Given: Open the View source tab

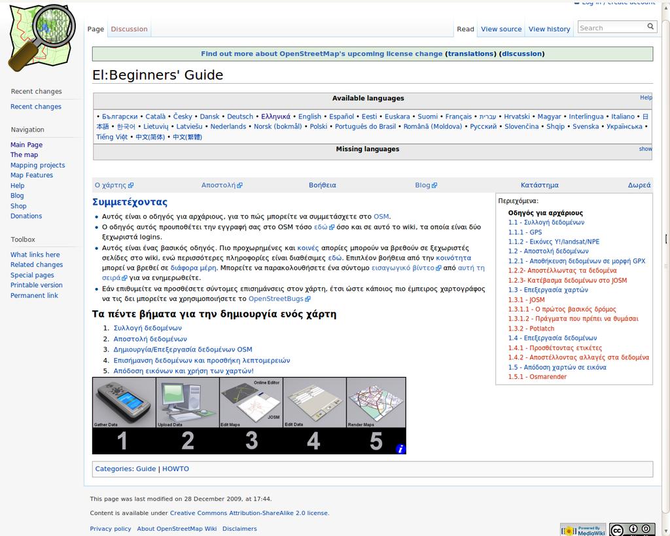Looking at the screenshot, I should click(501, 29).
